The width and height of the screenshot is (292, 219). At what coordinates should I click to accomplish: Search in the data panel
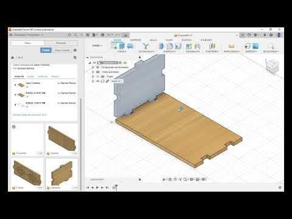(x=75, y=35)
